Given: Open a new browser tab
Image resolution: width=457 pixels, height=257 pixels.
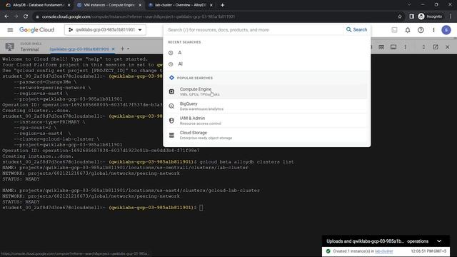Looking at the screenshot, I should point(222,5).
